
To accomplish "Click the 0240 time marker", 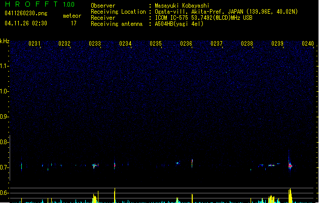I will click(x=308, y=44).
